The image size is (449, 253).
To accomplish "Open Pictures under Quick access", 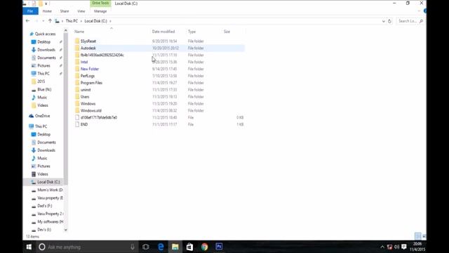I will click(x=43, y=65).
